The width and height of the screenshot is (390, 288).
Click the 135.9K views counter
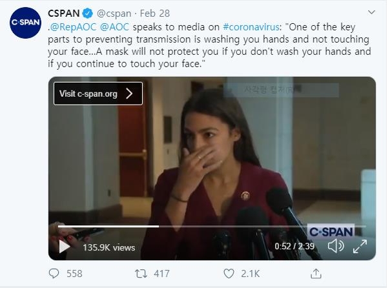[x=108, y=247]
